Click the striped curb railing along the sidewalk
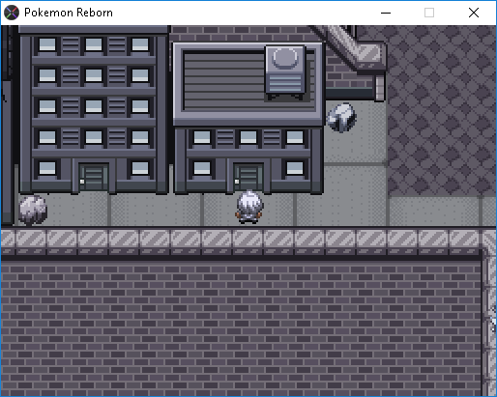Viewport: 497px width, 397px height. coord(241,239)
